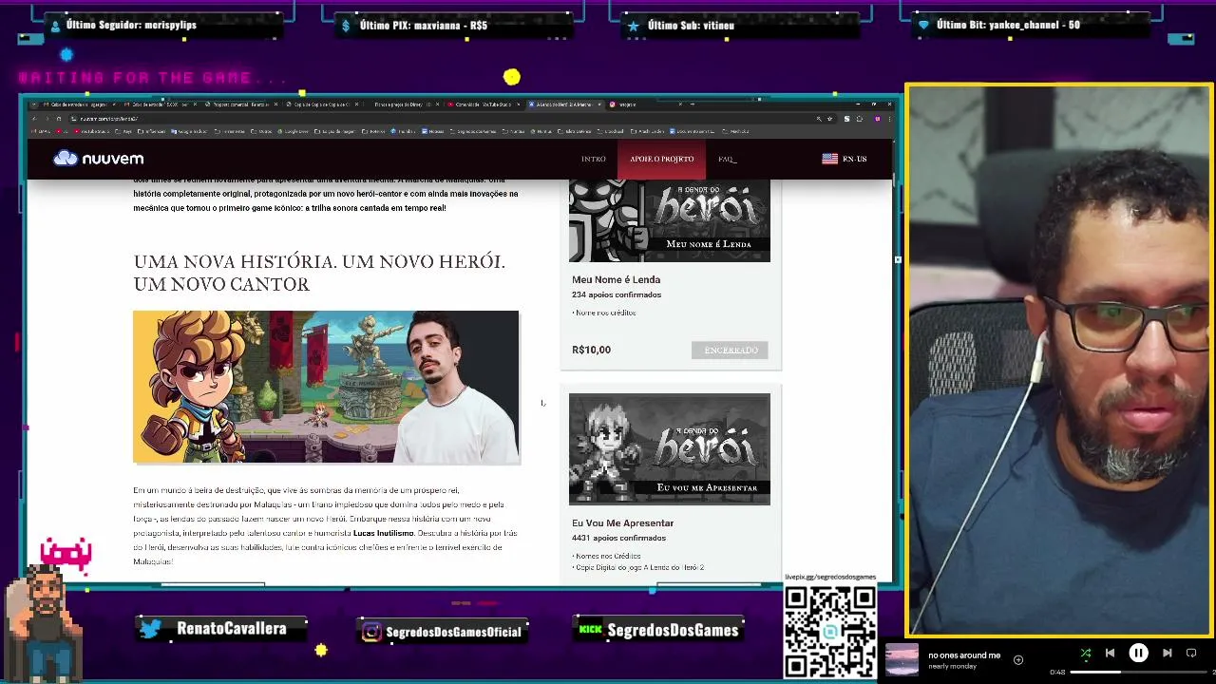Select the APOIE O PROJETO tab
This screenshot has height=684, width=1216.
click(661, 159)
